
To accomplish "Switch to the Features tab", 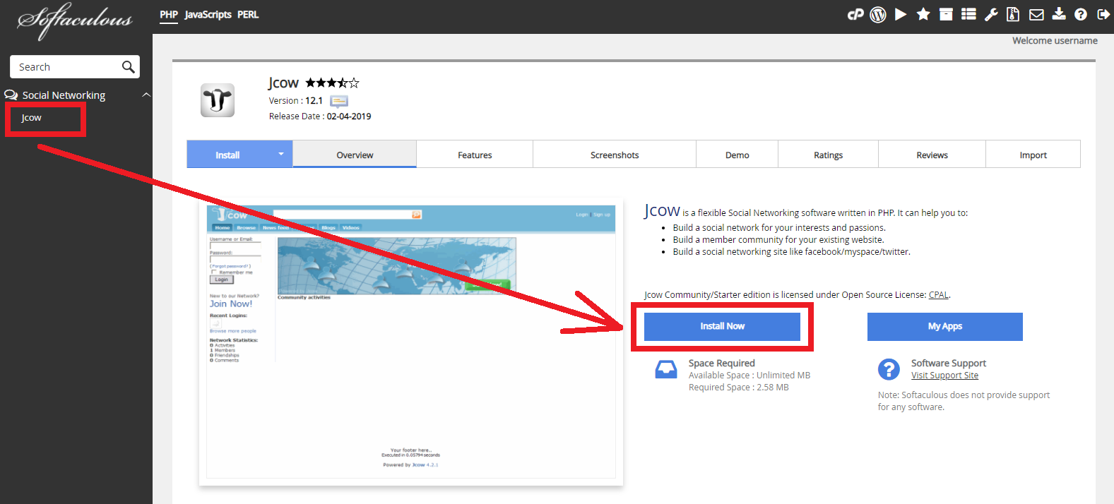I will (x=475, y=155).
